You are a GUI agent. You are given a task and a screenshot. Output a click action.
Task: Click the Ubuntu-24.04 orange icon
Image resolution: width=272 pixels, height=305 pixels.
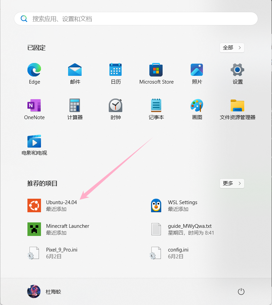pyautogui.click(x=34, y=205)
